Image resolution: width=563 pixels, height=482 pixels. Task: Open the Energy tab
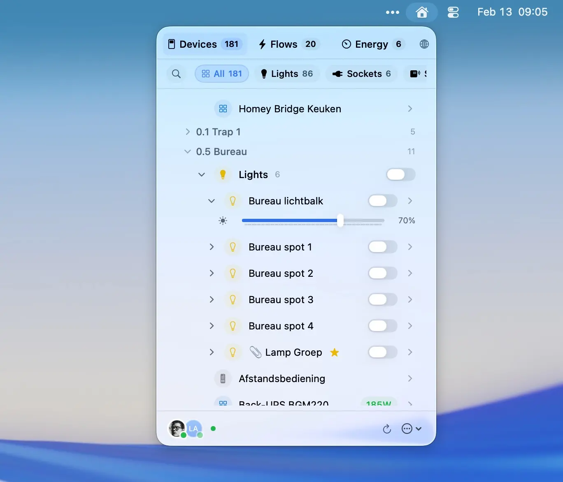(x=371, y=44)
